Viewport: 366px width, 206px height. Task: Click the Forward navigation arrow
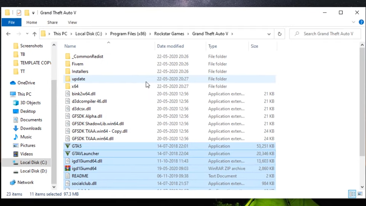[x=19, y=34]
